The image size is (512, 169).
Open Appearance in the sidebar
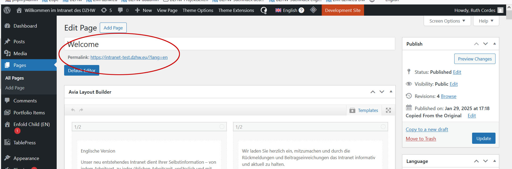point(26,158)
